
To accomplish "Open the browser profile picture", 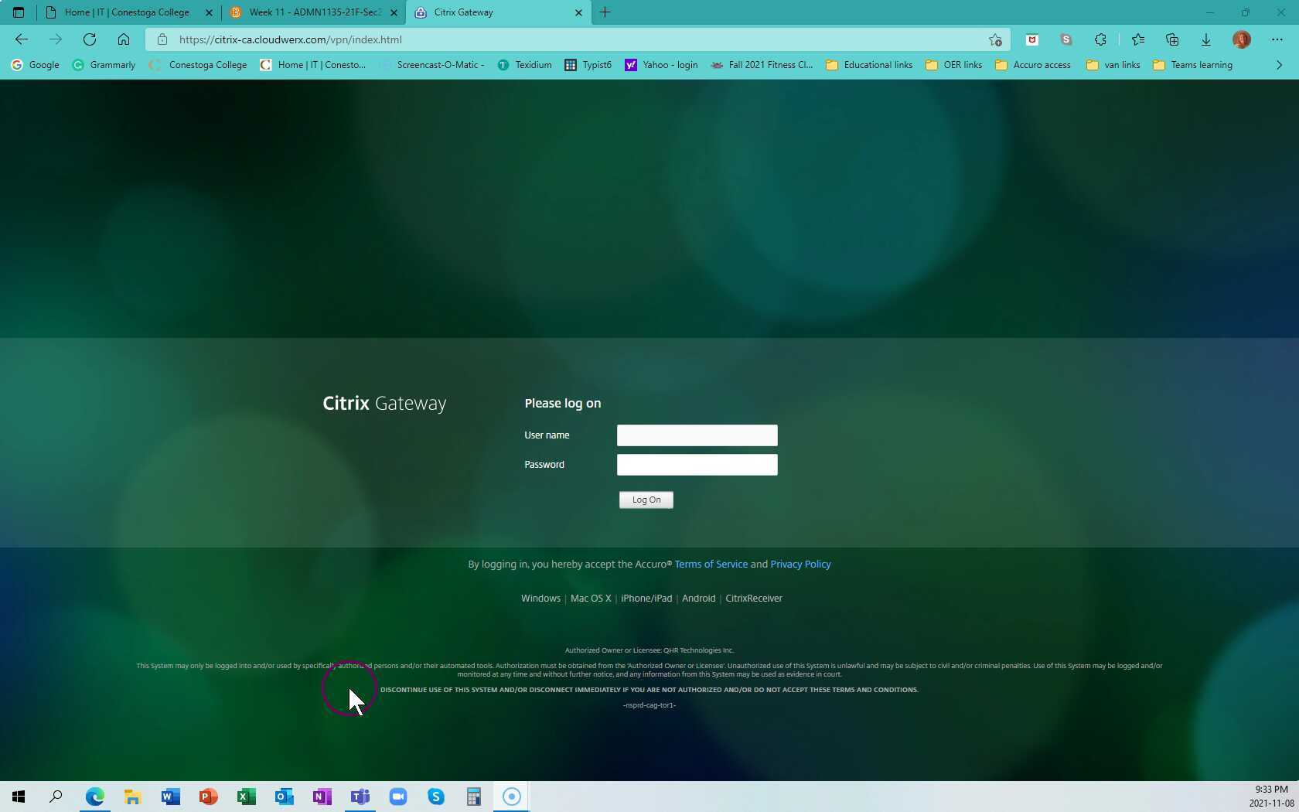I will [1242, 39].
